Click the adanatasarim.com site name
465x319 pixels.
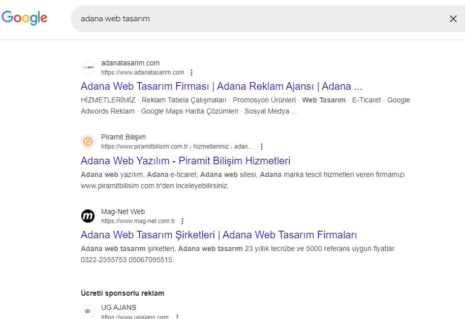(x=130, y=63)
